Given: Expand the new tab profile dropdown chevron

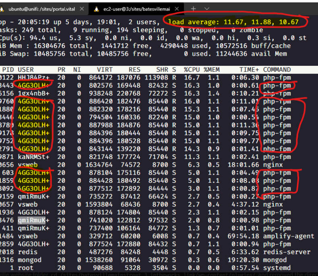Looking at the screenshot, I should point(206,9).
